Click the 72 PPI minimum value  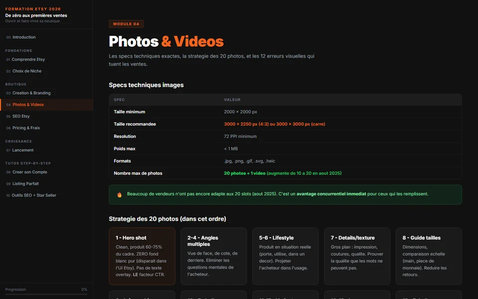pyautogui.click(x=240, y=137)
